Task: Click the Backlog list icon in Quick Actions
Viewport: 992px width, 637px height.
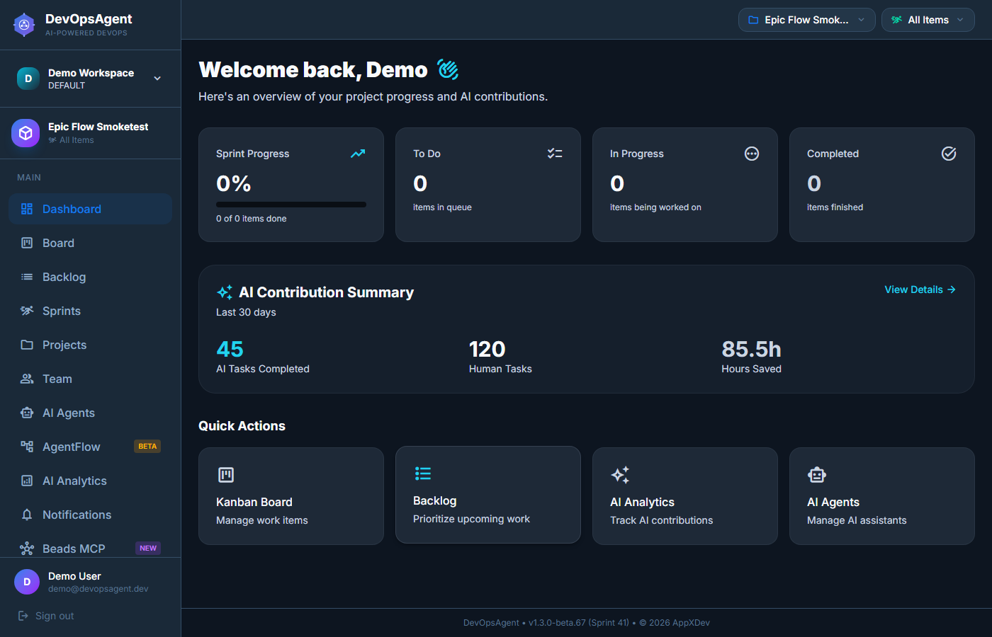Action: (423, 474)
